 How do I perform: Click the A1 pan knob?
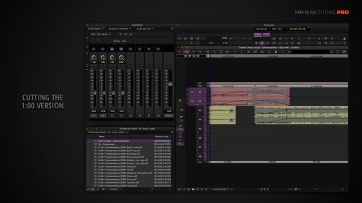(93, 58)
